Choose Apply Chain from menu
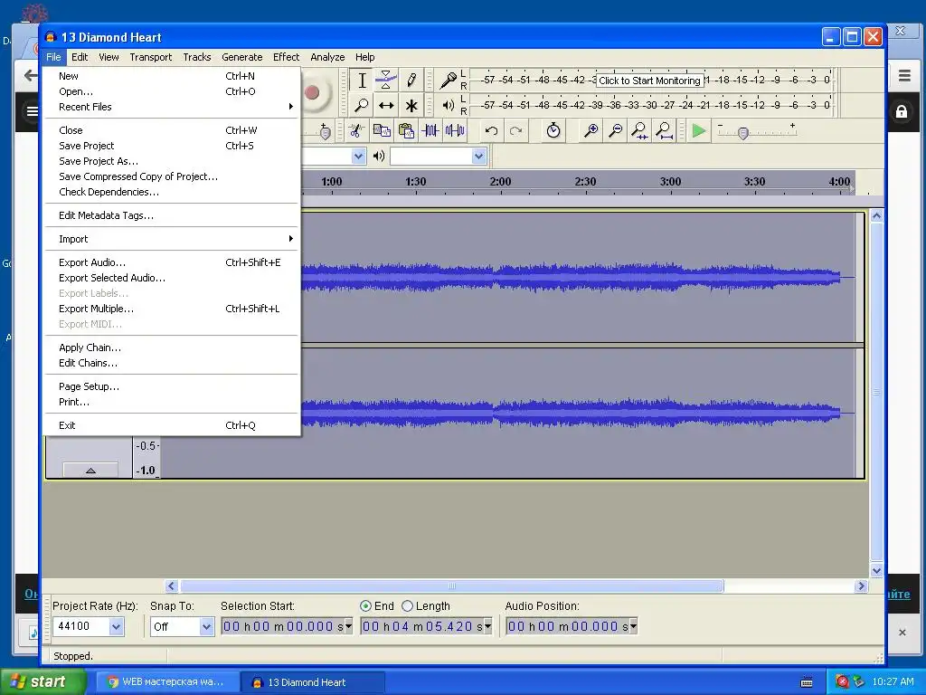Screen dimensions: 926x695 pyautogui.click(x=173, y=347)
